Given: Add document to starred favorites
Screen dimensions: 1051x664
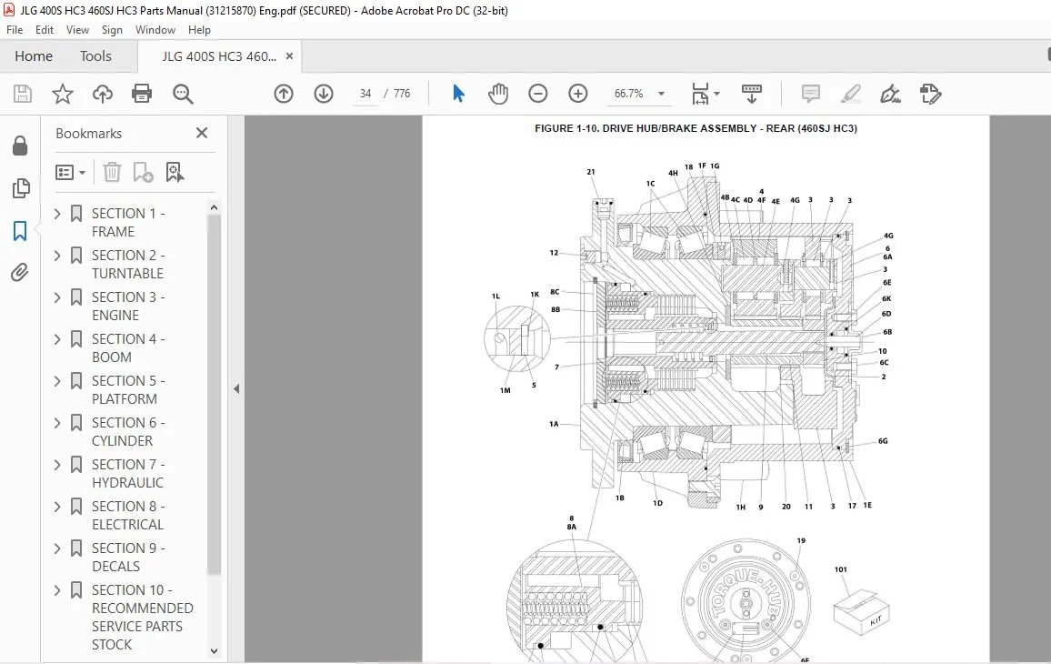Looking at the screenshot, I should (x=63, y=93).
